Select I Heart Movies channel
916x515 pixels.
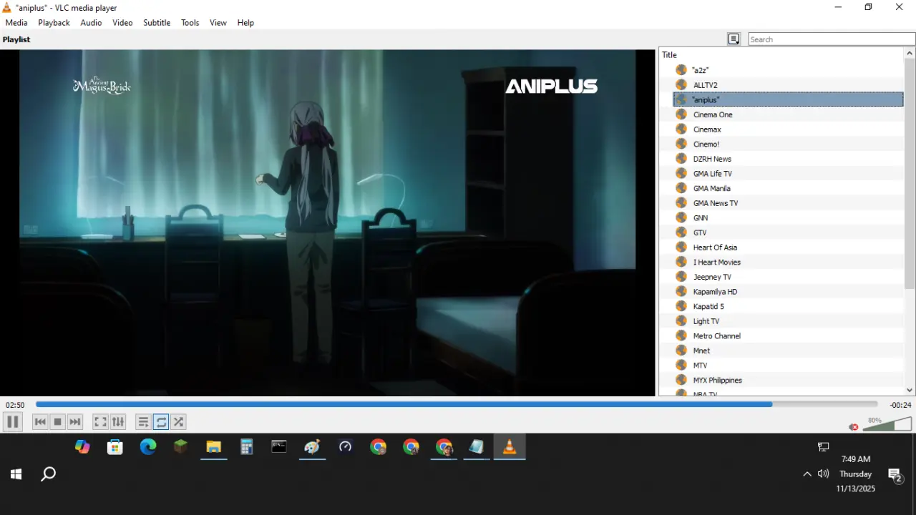tap(788, 262)
